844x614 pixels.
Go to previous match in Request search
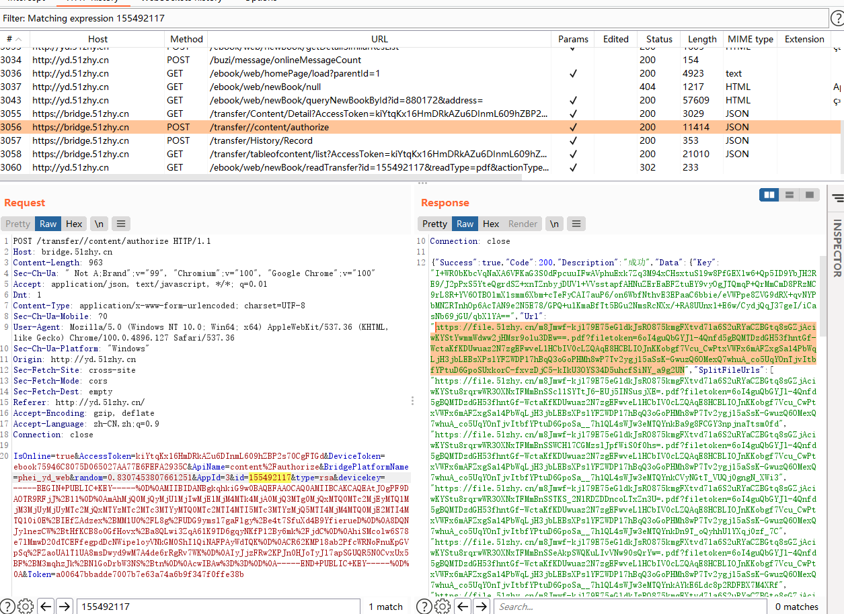[45, 606]
